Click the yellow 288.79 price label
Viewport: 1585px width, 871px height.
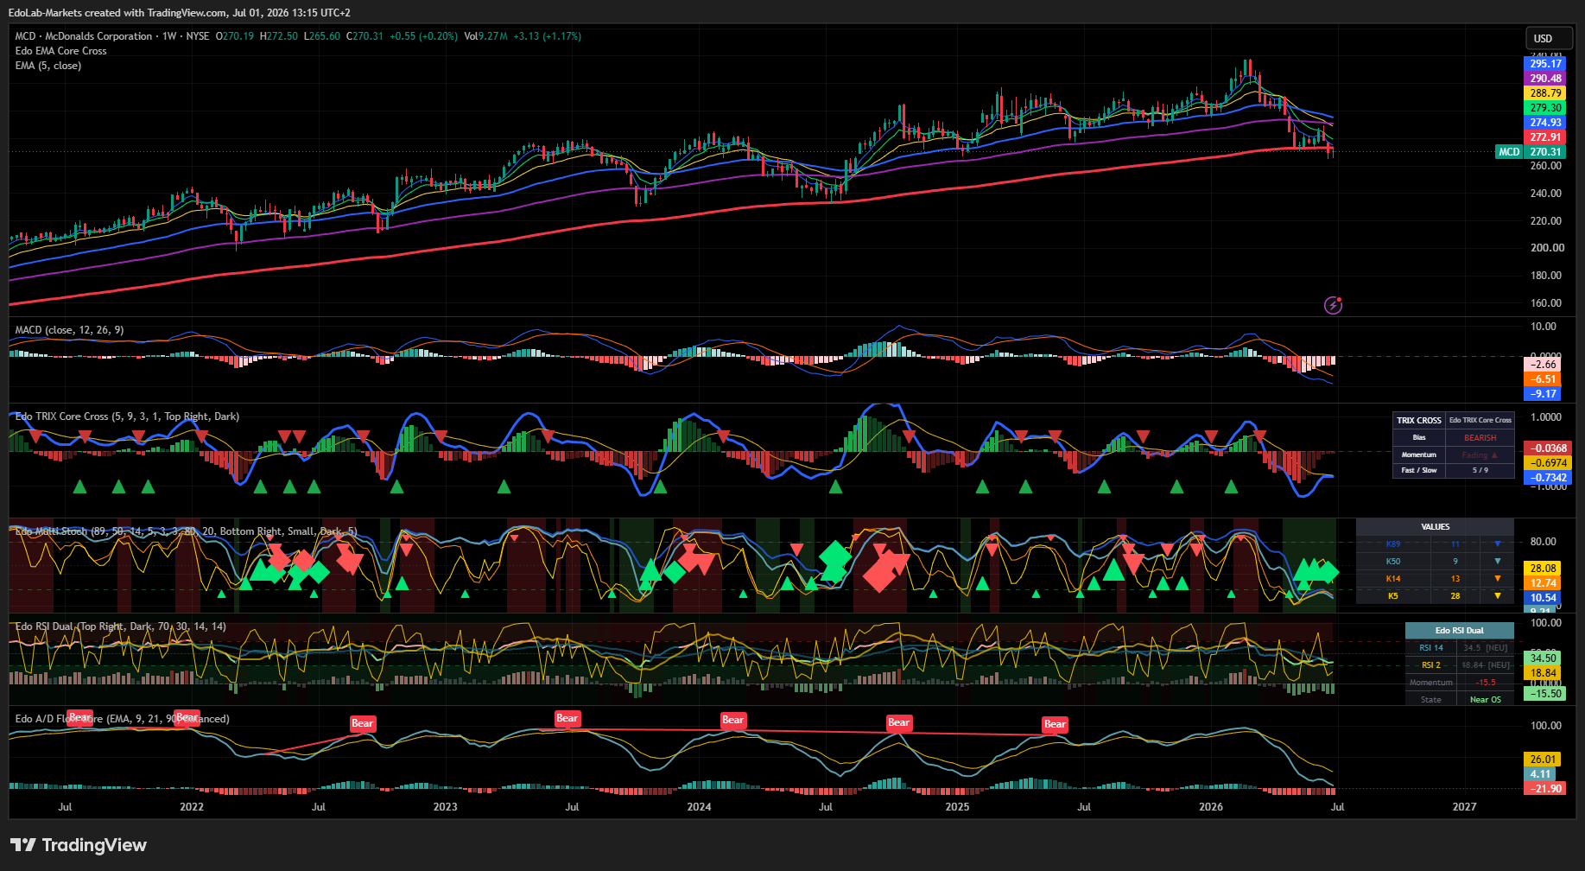[x=1545, y=93]
